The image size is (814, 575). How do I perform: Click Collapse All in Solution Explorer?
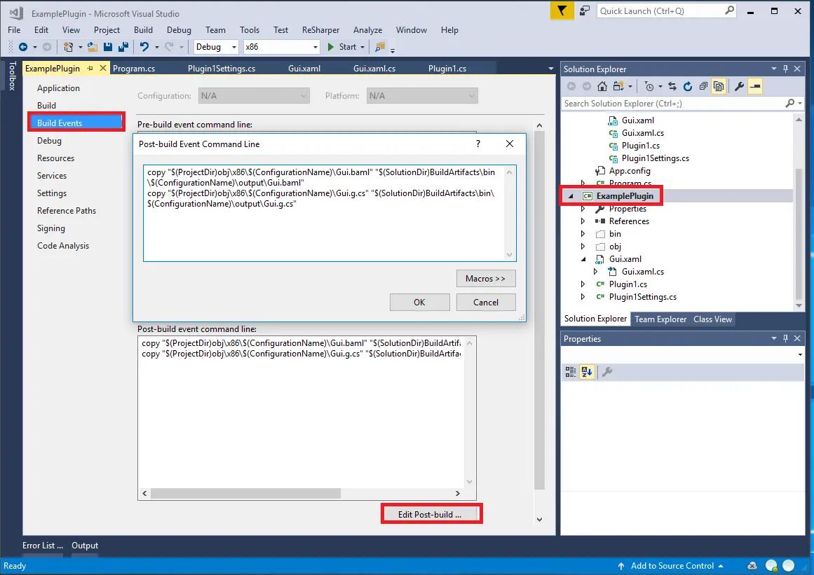pyautogui.click(x=703, y=87)
